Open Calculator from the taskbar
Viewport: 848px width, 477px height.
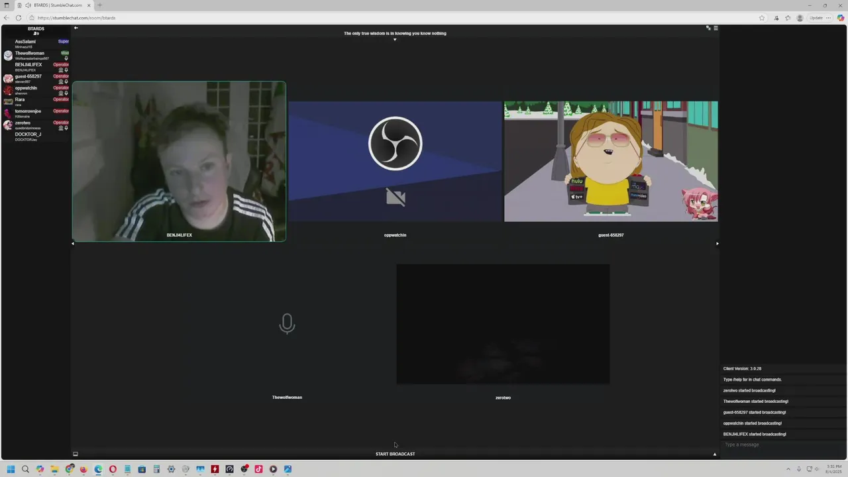(156, 469)
